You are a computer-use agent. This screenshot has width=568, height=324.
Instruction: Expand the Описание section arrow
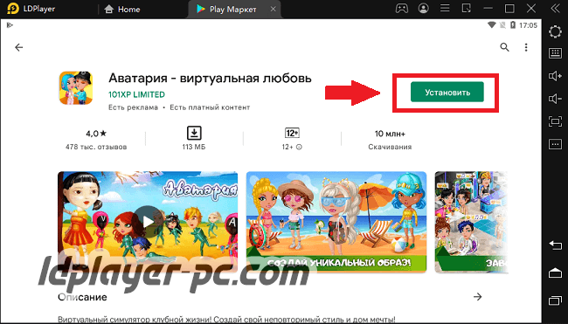(478, 297)
